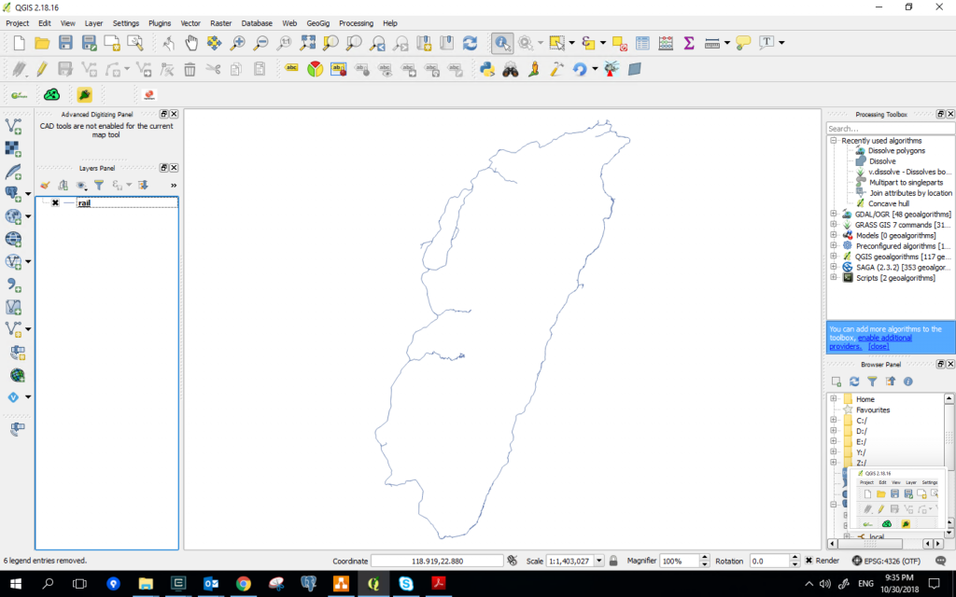Click the Windows Start button
The image size is (956, 597).
(16, 584)
